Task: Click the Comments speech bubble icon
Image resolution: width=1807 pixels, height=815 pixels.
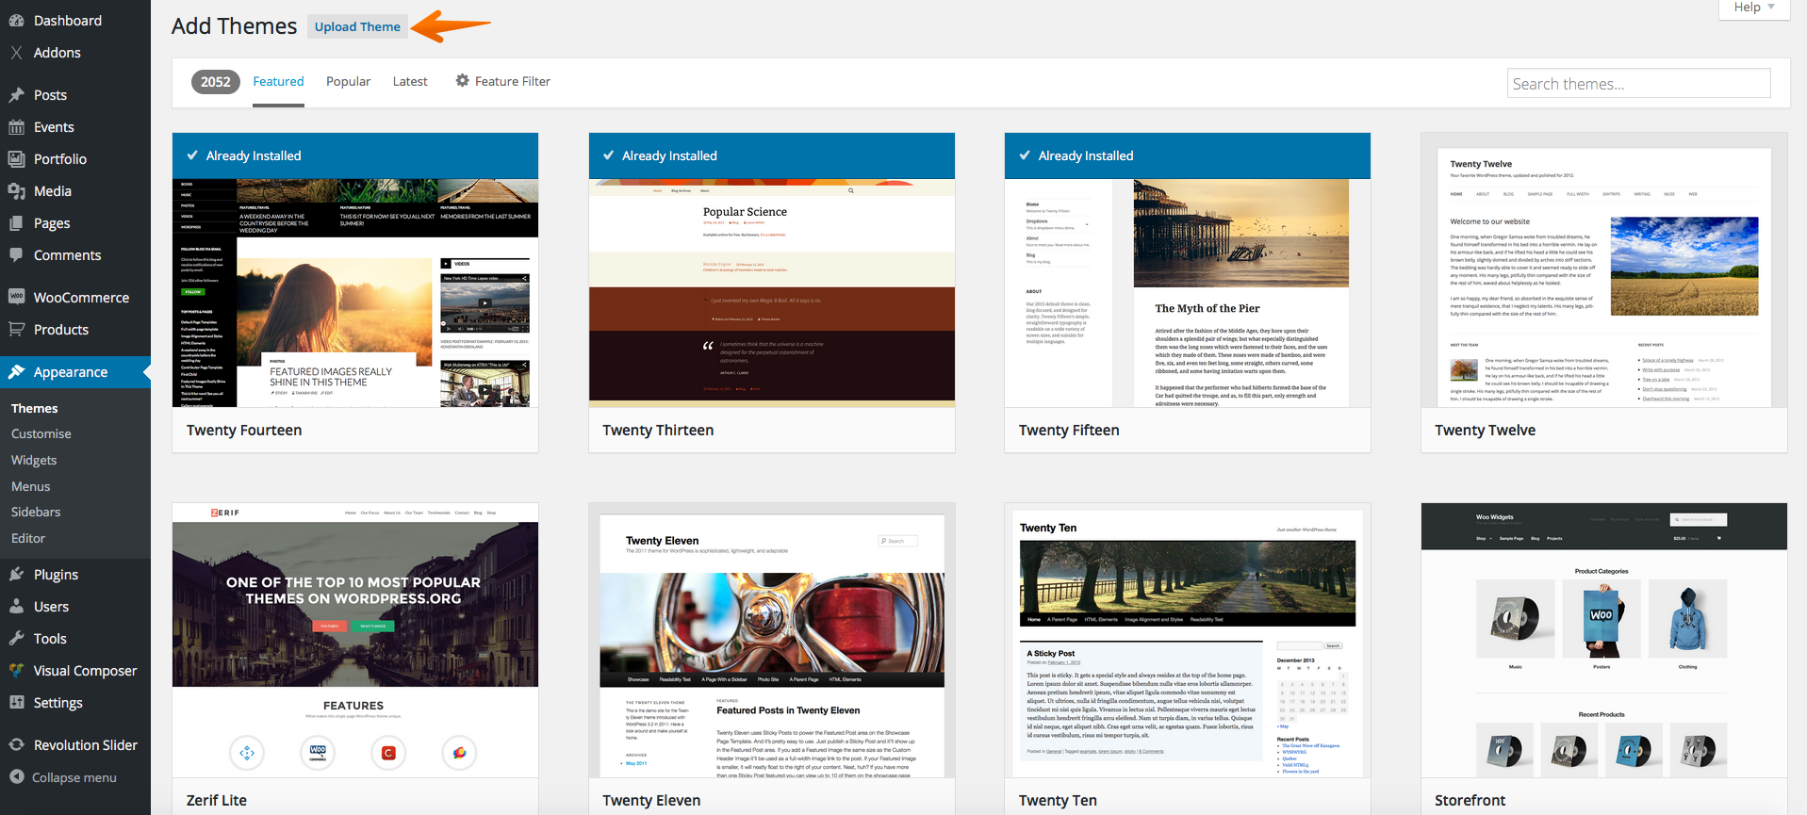Action: [16, 255]
